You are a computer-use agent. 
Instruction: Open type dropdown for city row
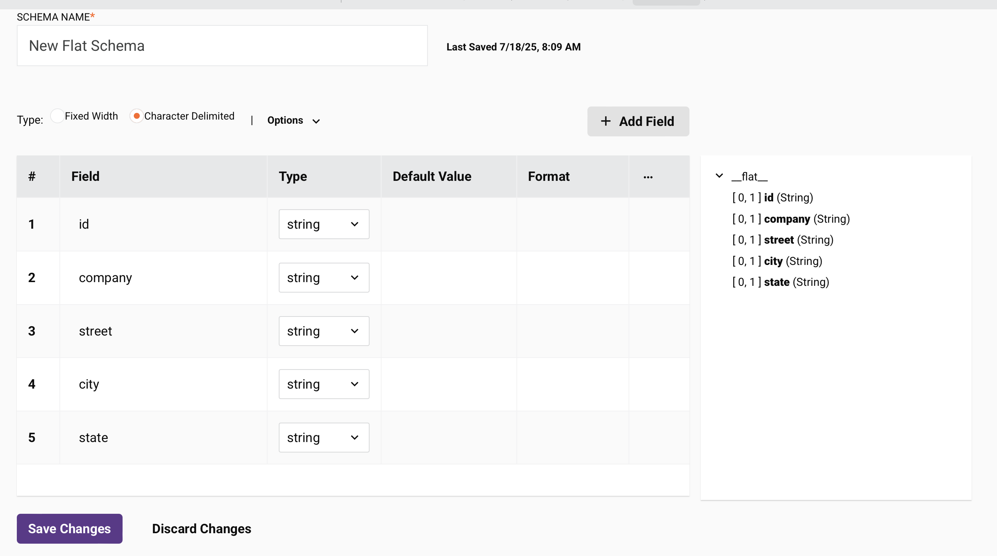324,384
